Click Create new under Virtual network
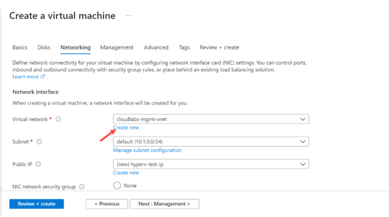 [x=126, y=127]
